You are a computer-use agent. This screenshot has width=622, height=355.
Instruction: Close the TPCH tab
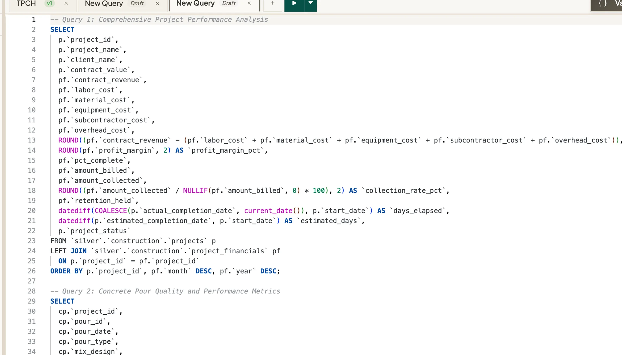pos(66,3)
